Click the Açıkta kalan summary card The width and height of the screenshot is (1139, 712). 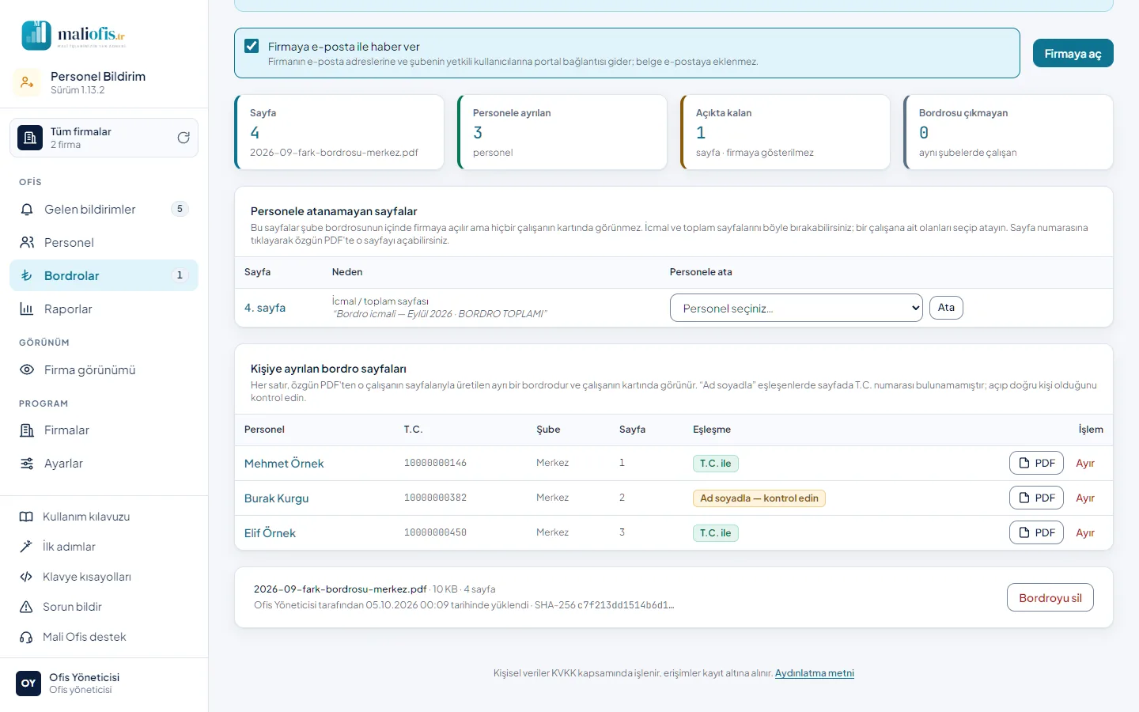coord(785,132)
